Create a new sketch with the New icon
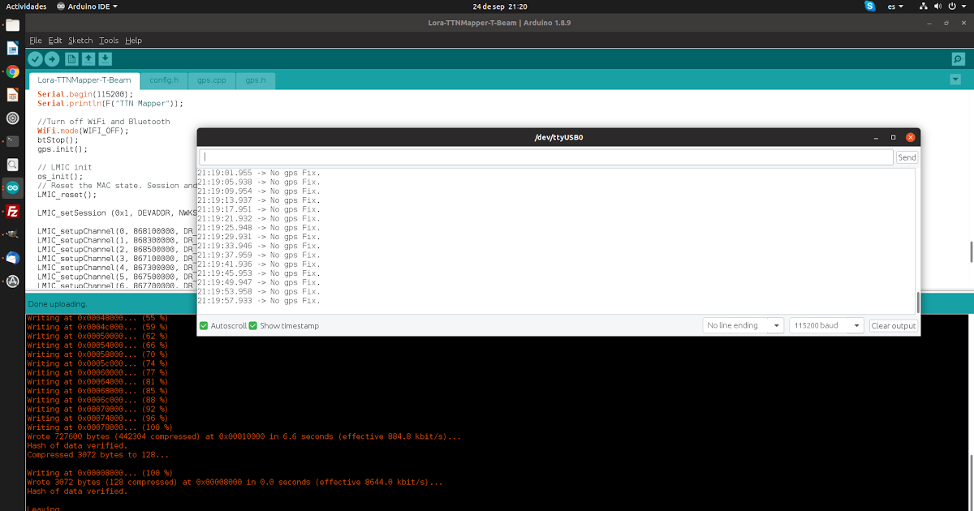The image size is (974, 511). pos(72,58)
